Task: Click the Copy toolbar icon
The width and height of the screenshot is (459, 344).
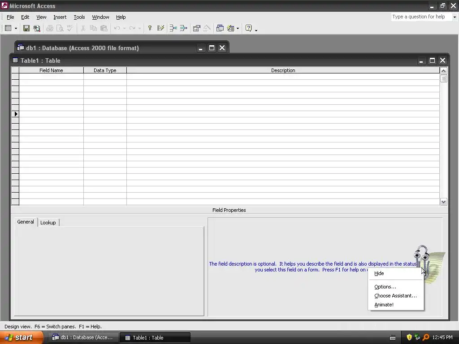Action: click(93, 28)
